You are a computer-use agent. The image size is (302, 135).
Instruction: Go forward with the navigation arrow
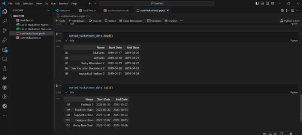click(95, 3)
